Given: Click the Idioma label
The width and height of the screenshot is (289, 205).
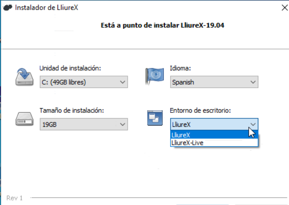Looking at the screenshot, I should tap(180, 68).
